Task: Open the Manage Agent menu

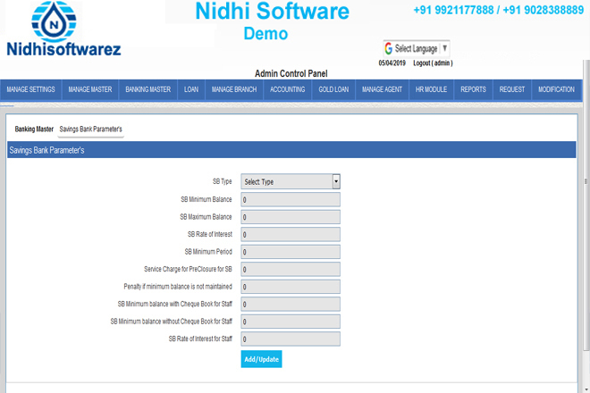Action: [x=382, y=89]
